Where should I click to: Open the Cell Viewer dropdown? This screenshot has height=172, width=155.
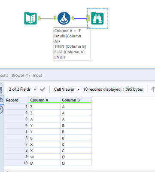tap(67, 89)
